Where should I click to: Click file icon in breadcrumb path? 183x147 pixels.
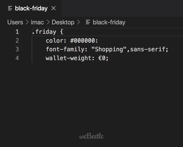click(x=88, y=22)
